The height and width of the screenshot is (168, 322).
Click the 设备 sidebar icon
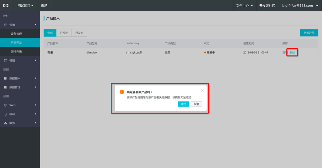(x=5, y=25)
